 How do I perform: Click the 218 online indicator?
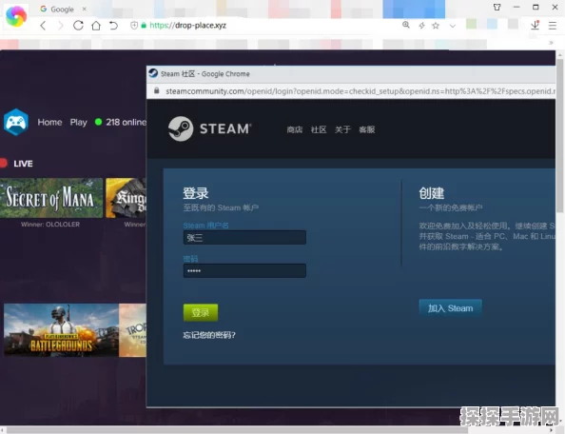pyautogui.click(x=121, y=122)
